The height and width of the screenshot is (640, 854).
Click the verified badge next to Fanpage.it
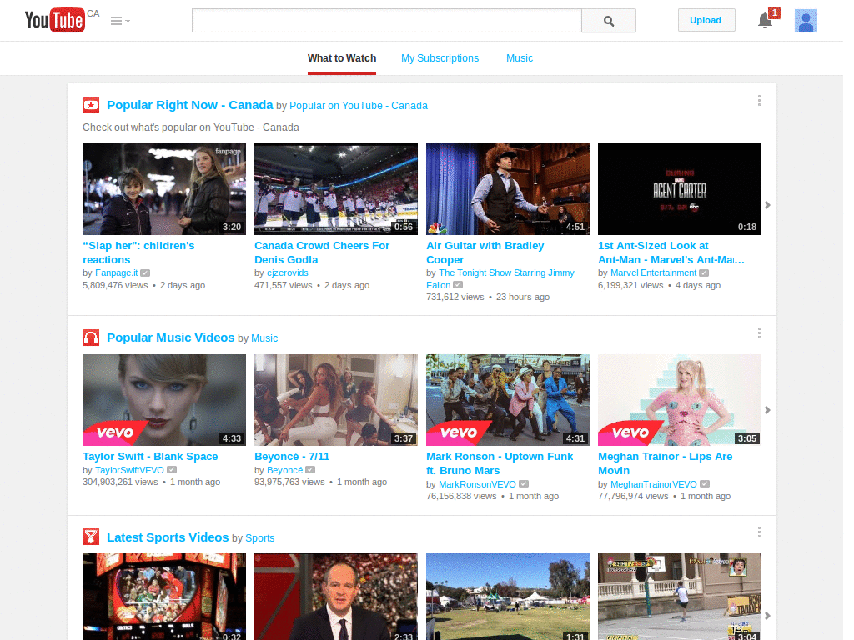point(145,272)
